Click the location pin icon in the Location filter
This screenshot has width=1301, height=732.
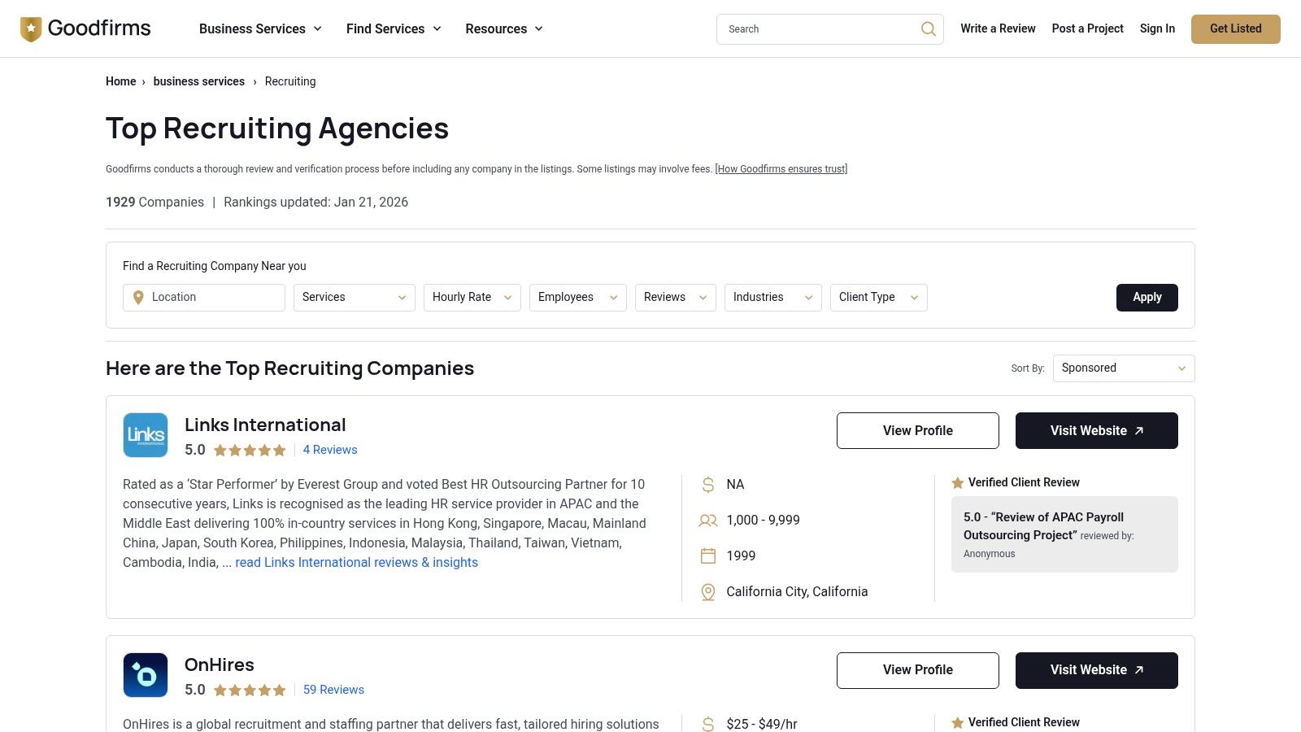[x=138, y=297]
